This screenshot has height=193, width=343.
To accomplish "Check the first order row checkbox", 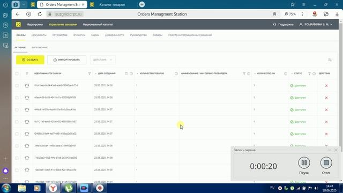I will tap(17, 86).
